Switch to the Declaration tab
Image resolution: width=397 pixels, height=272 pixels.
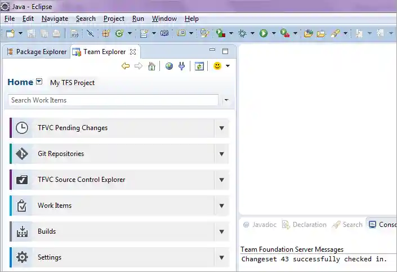[304, 225]
